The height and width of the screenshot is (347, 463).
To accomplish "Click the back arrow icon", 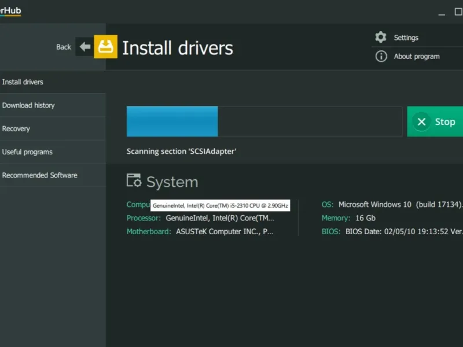I will coord(85,47).
